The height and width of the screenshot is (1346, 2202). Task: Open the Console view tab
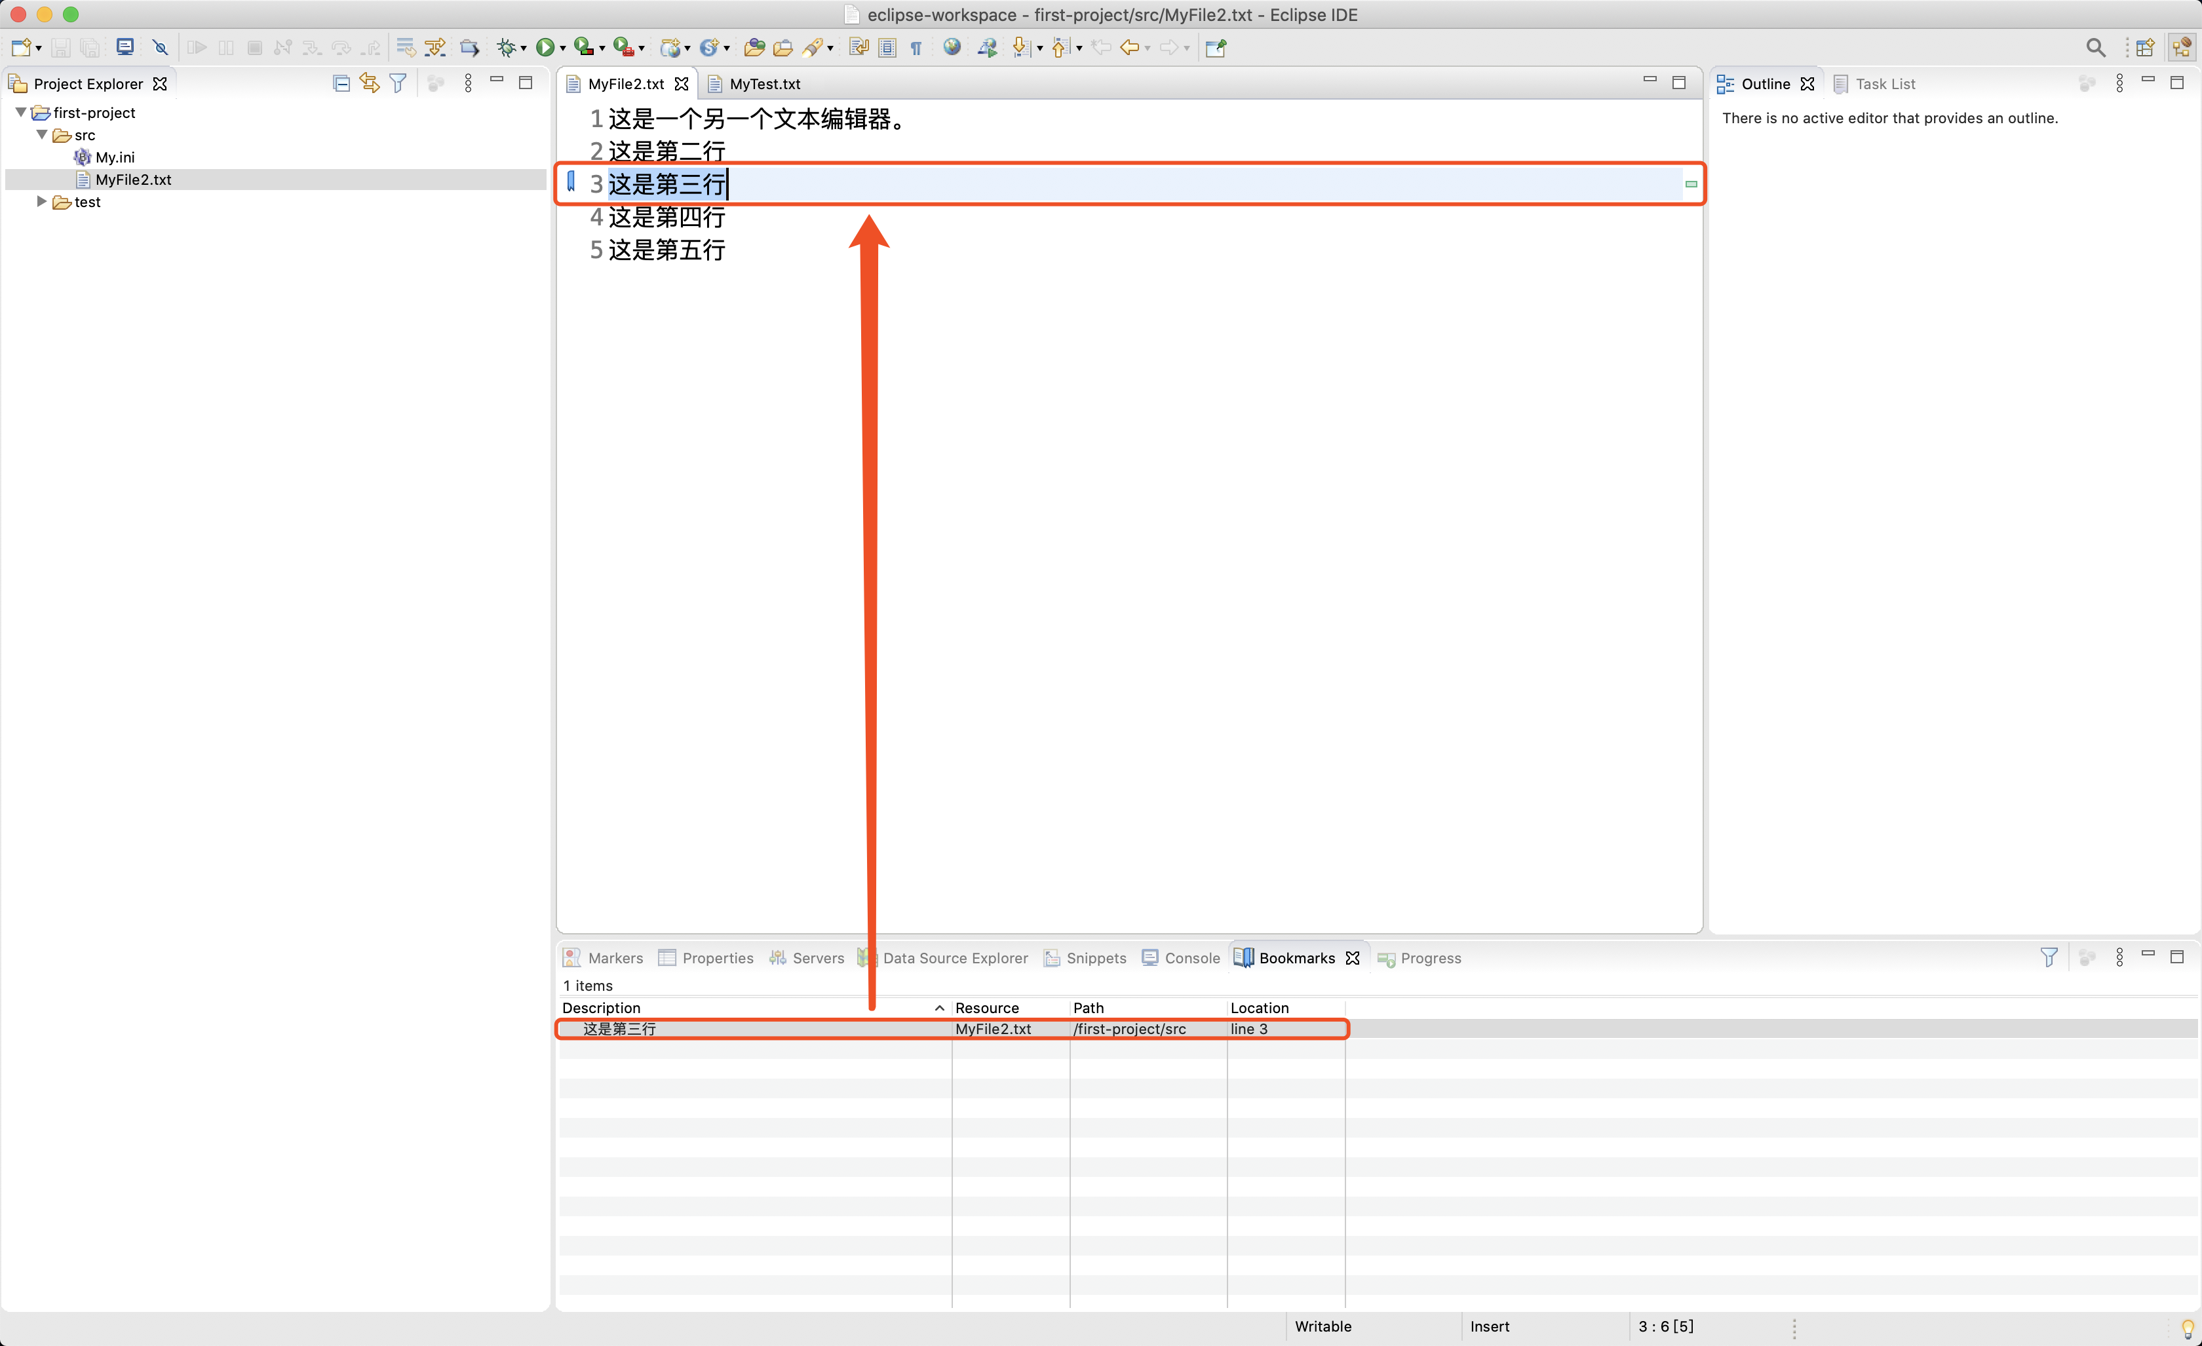click(1180, 957)
